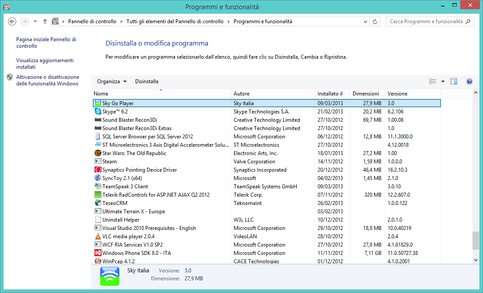Sort by the Dimensioni column header
Screen dimensions: 483x293
[x=367, y=93]
